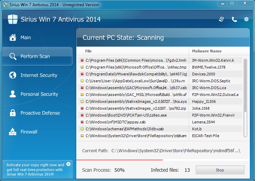
Task: Click the activation prompt message
Action: 35,169
